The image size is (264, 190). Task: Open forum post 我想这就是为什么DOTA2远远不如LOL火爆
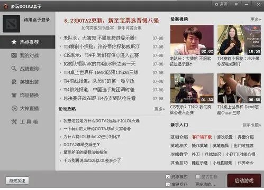pos(102,121)
